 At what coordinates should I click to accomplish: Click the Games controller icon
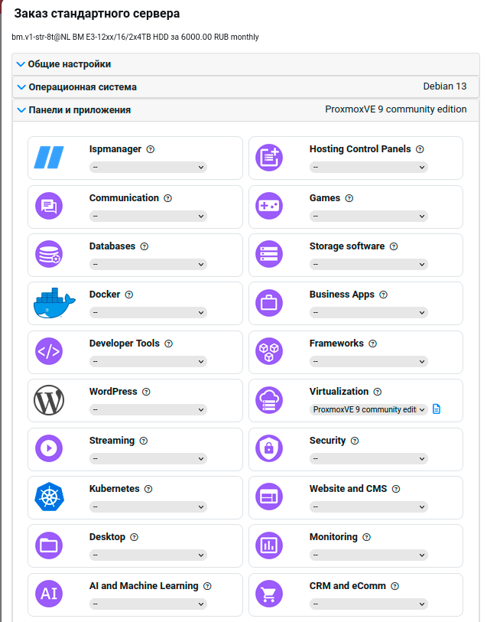coord(269,207)
